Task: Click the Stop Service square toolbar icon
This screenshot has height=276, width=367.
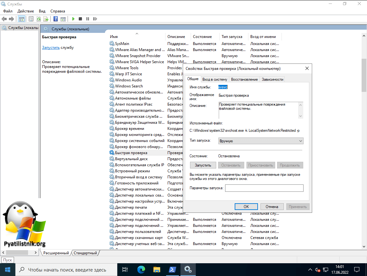Action: click(80, 19)
